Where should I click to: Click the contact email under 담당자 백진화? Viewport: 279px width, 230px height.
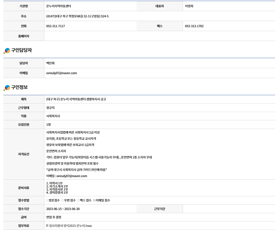coord(61,73)
